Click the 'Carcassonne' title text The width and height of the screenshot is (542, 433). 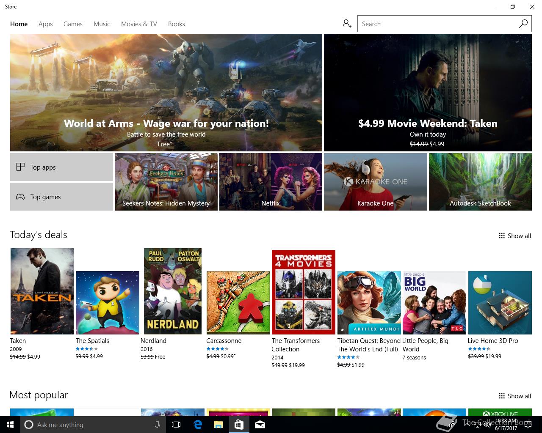pyautogui.click(x=224, y=341)
